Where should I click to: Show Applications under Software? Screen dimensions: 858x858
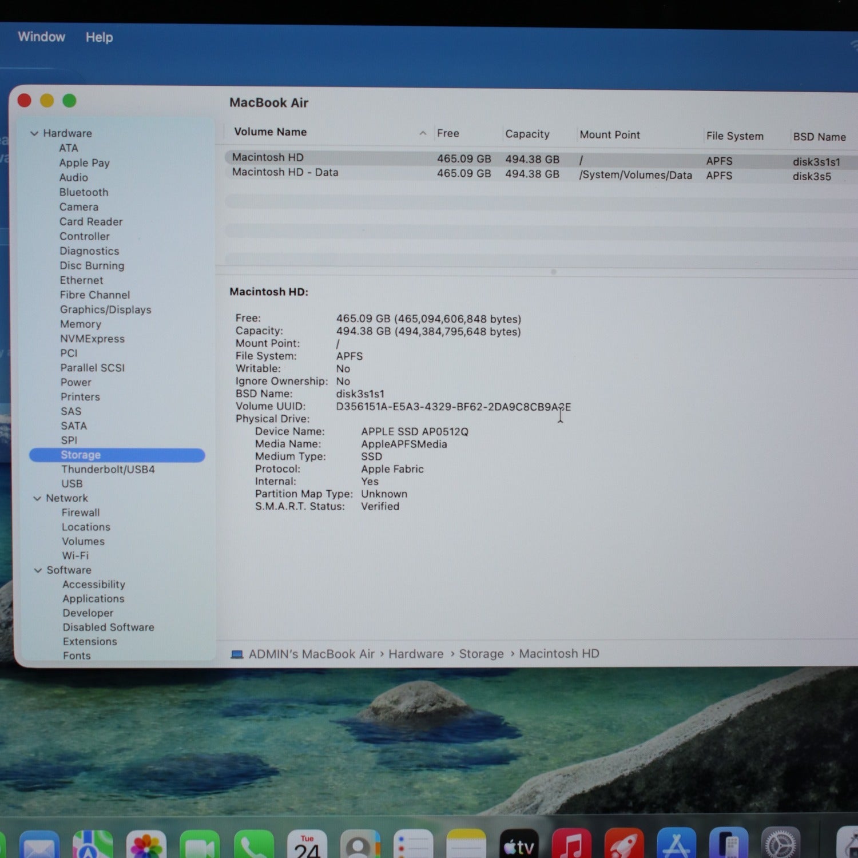pyautogui.click(x=94, y=599)
